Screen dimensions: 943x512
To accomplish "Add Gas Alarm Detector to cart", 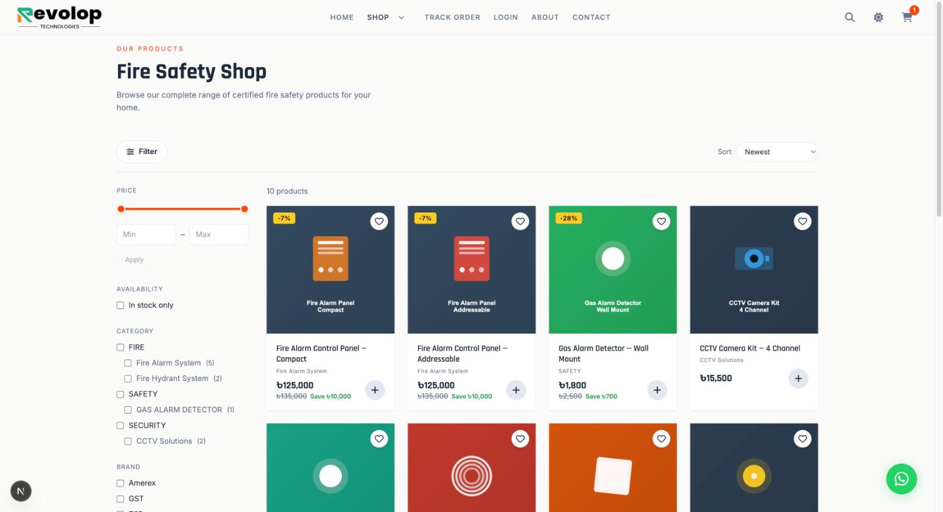I will (x=657, y=390).
